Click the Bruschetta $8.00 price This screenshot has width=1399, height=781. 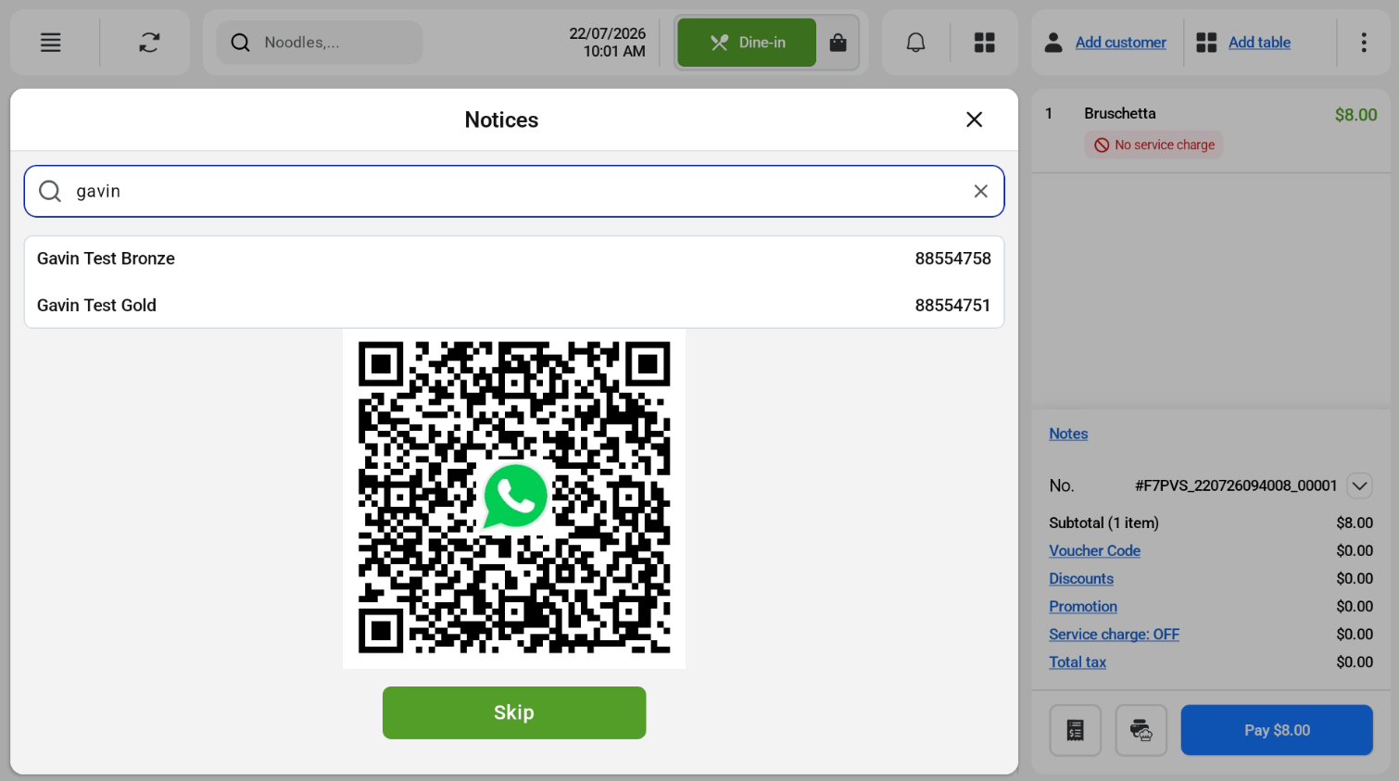pyautogui.click(x=1355, y=115)
